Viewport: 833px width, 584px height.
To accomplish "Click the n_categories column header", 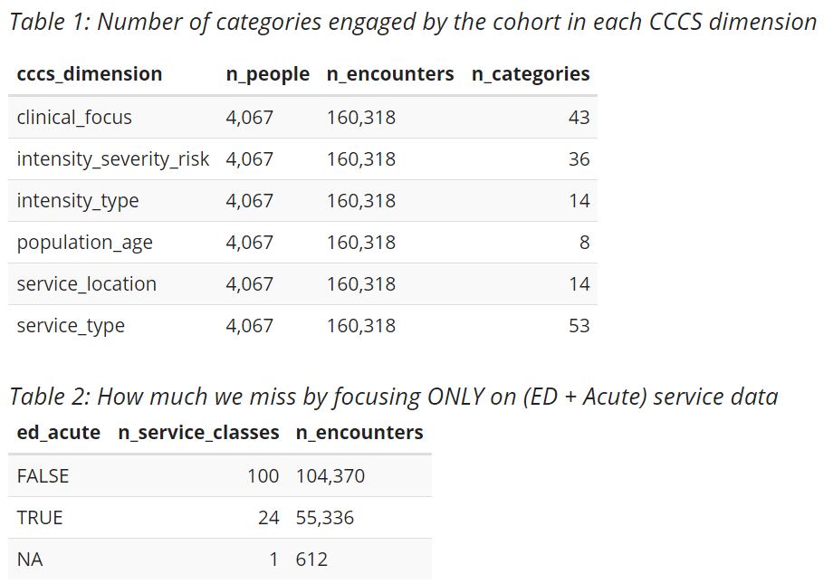I will coord(530,74).
